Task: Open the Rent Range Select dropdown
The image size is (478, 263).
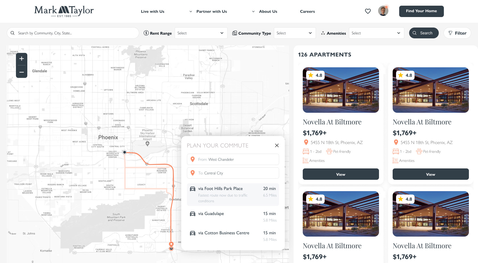Action: pyautogui.click(x=201, y=33)
